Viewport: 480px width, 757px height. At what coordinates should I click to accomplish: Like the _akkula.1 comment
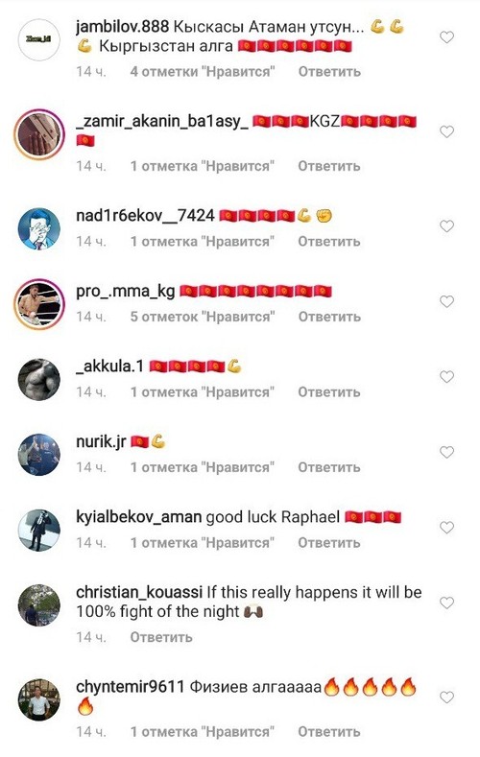click(446, 377)
